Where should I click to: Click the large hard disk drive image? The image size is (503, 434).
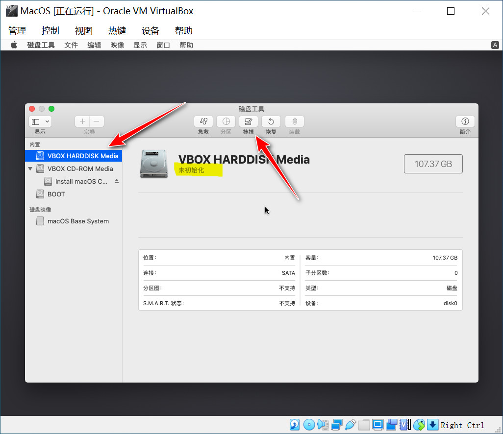[154, 164]
